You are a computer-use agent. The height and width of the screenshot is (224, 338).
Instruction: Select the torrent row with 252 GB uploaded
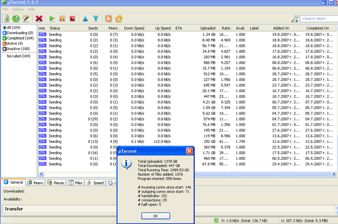coord(188,142)
